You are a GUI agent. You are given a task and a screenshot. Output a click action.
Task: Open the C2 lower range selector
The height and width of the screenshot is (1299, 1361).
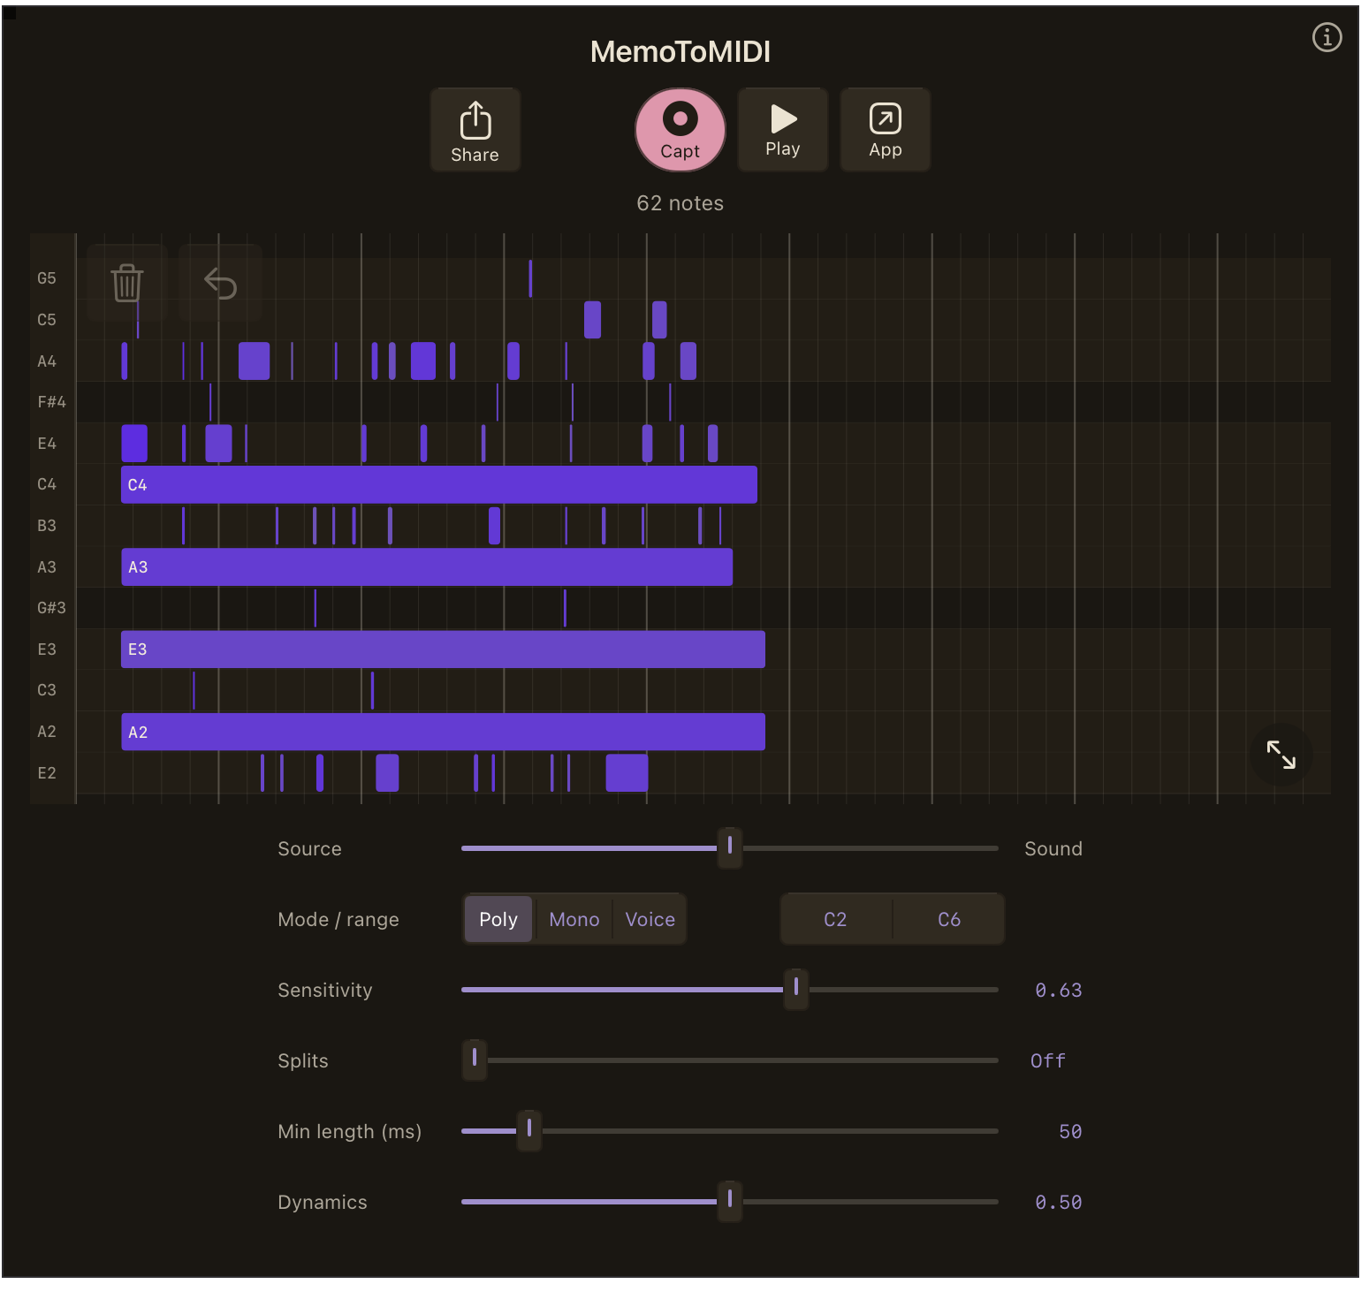(x=836, y=919)
